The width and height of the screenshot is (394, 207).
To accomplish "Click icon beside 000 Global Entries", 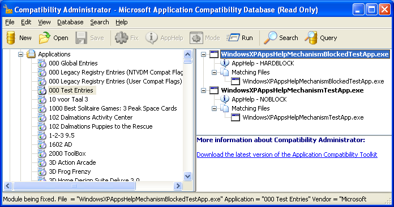I will [x=42, y=63].
